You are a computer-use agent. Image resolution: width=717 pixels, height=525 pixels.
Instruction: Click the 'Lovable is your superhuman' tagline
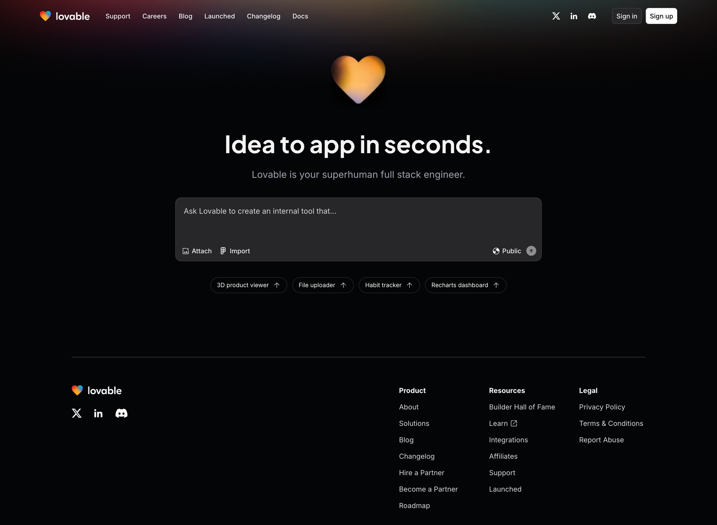tap(358, 175)
